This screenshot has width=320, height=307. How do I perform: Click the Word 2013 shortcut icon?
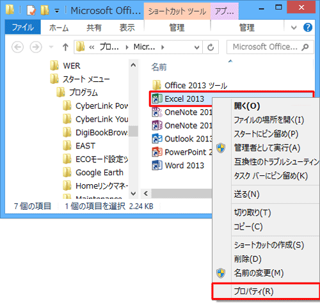click(x=157, y=166)
